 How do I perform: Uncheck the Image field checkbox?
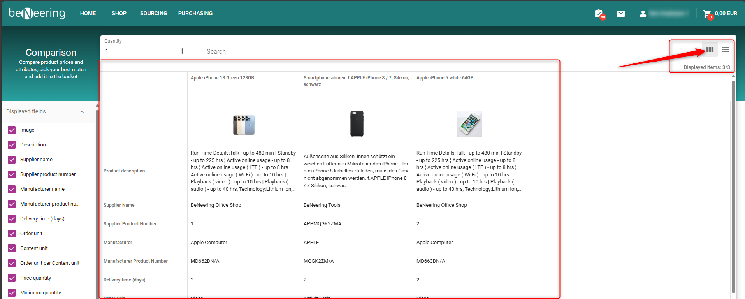(x=12, y=130)
